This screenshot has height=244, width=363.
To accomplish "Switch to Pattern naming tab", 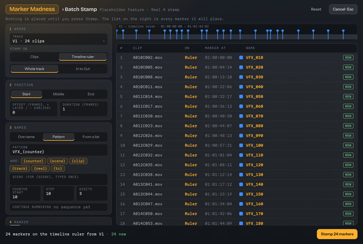I will point(59,136).
